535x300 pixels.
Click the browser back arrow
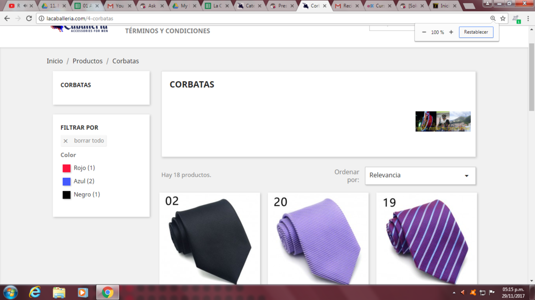tap(7, 18)
